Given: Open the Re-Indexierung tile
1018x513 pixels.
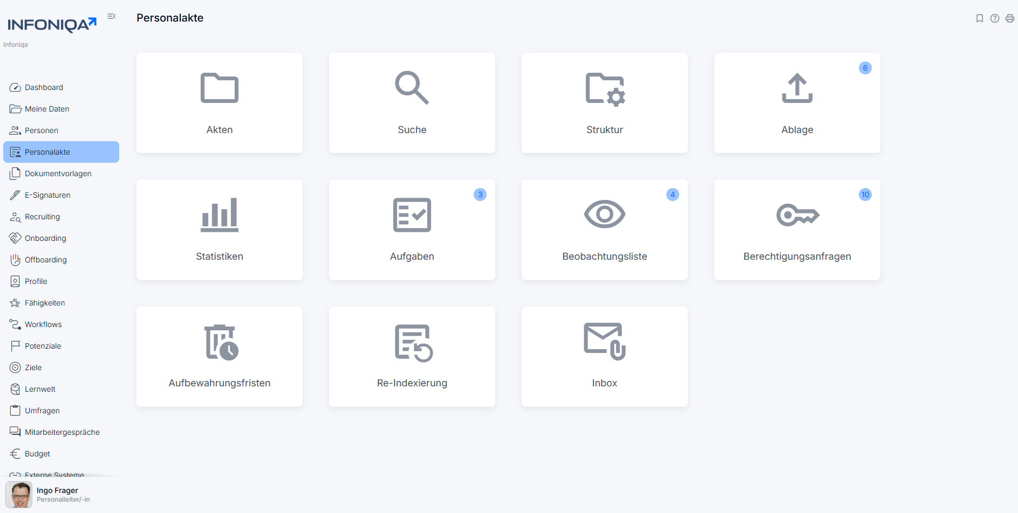Looking at the screenshot, I should point(412,357).
